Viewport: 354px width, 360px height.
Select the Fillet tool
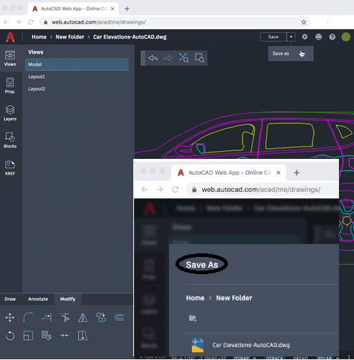[28, 318]
